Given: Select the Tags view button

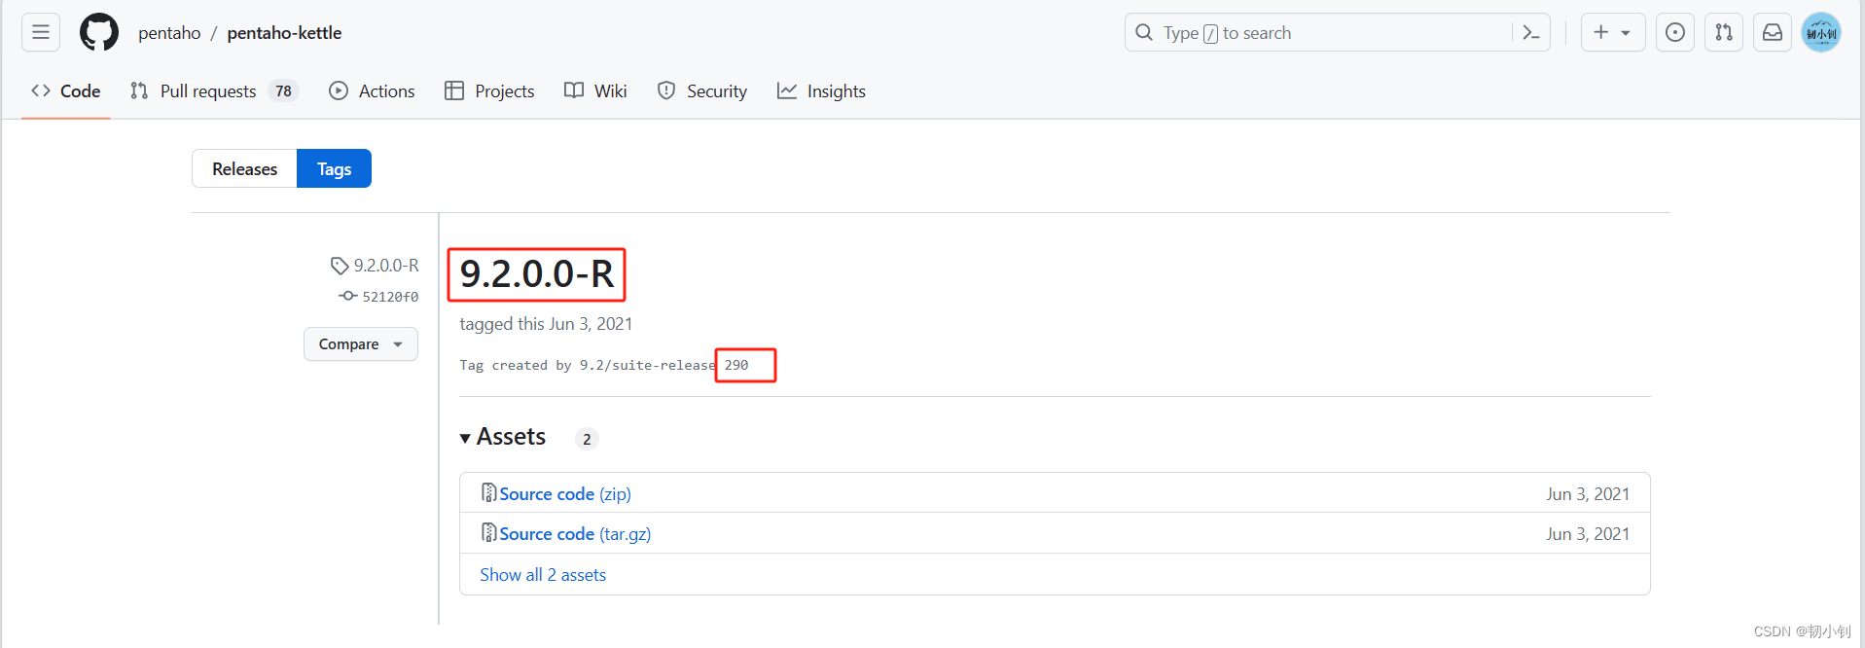Looking at the screenshot, I should click(x=334, y=168).
